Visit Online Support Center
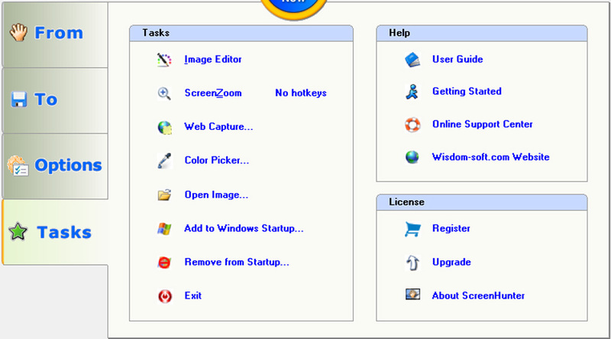The width and height of the screenshot is (611, 339). pos(483,124)
